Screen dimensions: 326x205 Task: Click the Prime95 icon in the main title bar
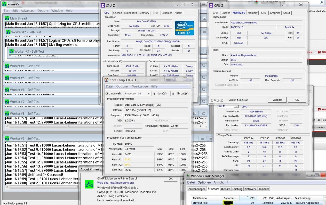pyautogui.click(x=4, y=4)
